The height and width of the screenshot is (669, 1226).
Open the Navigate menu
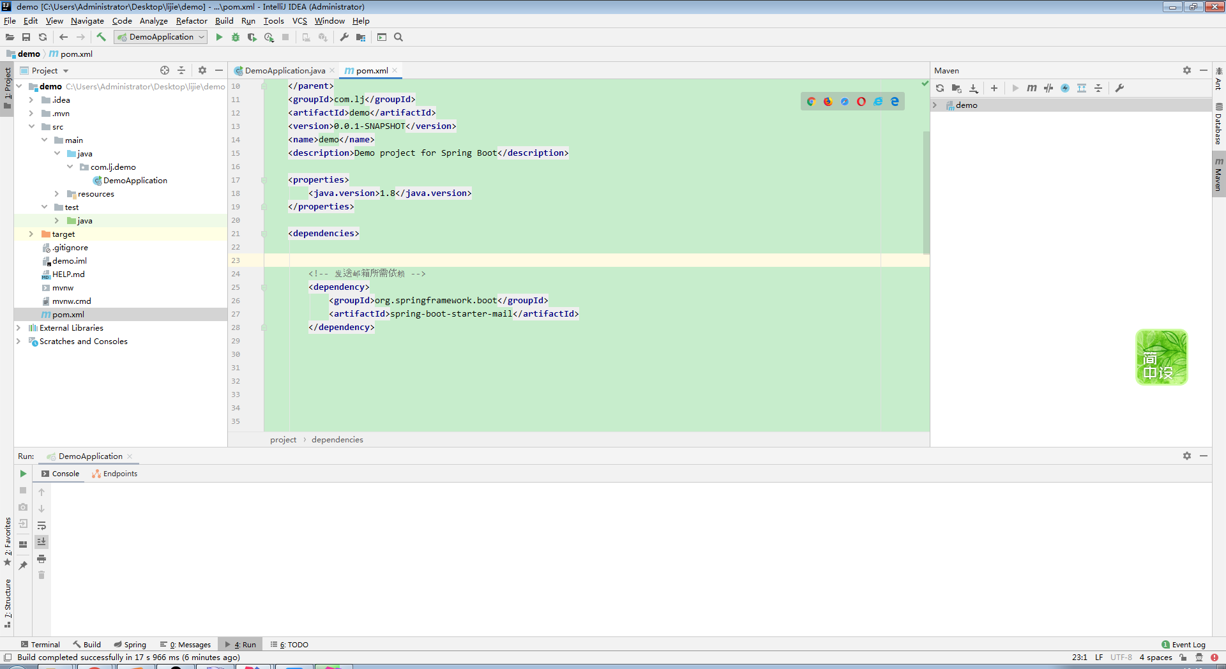(x=87, y=20)
